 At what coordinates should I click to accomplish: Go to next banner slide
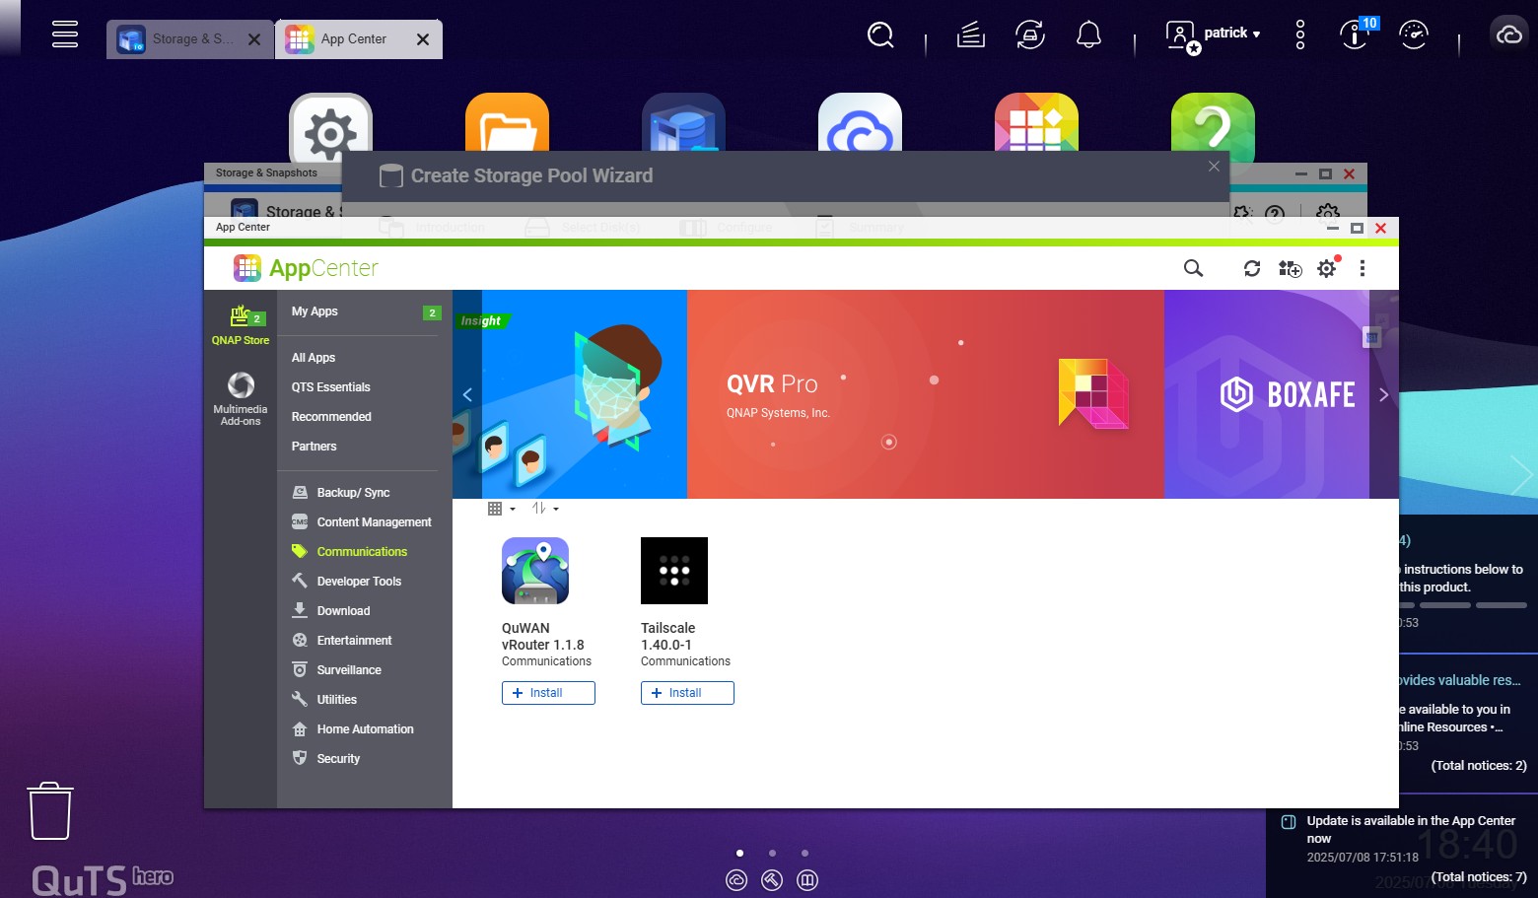coord(1383,394)
